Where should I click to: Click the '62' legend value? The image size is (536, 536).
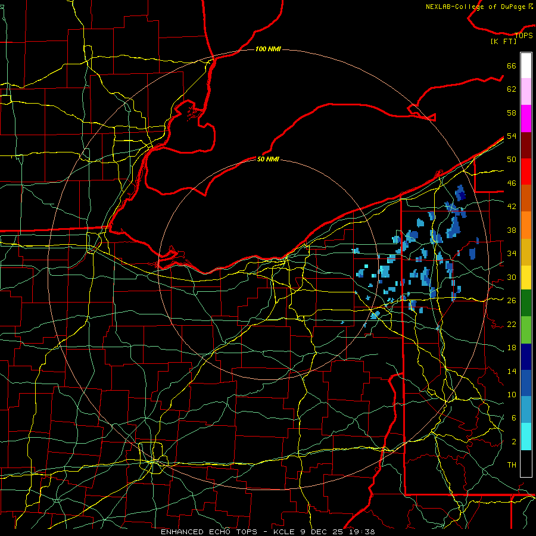point(512,89)
